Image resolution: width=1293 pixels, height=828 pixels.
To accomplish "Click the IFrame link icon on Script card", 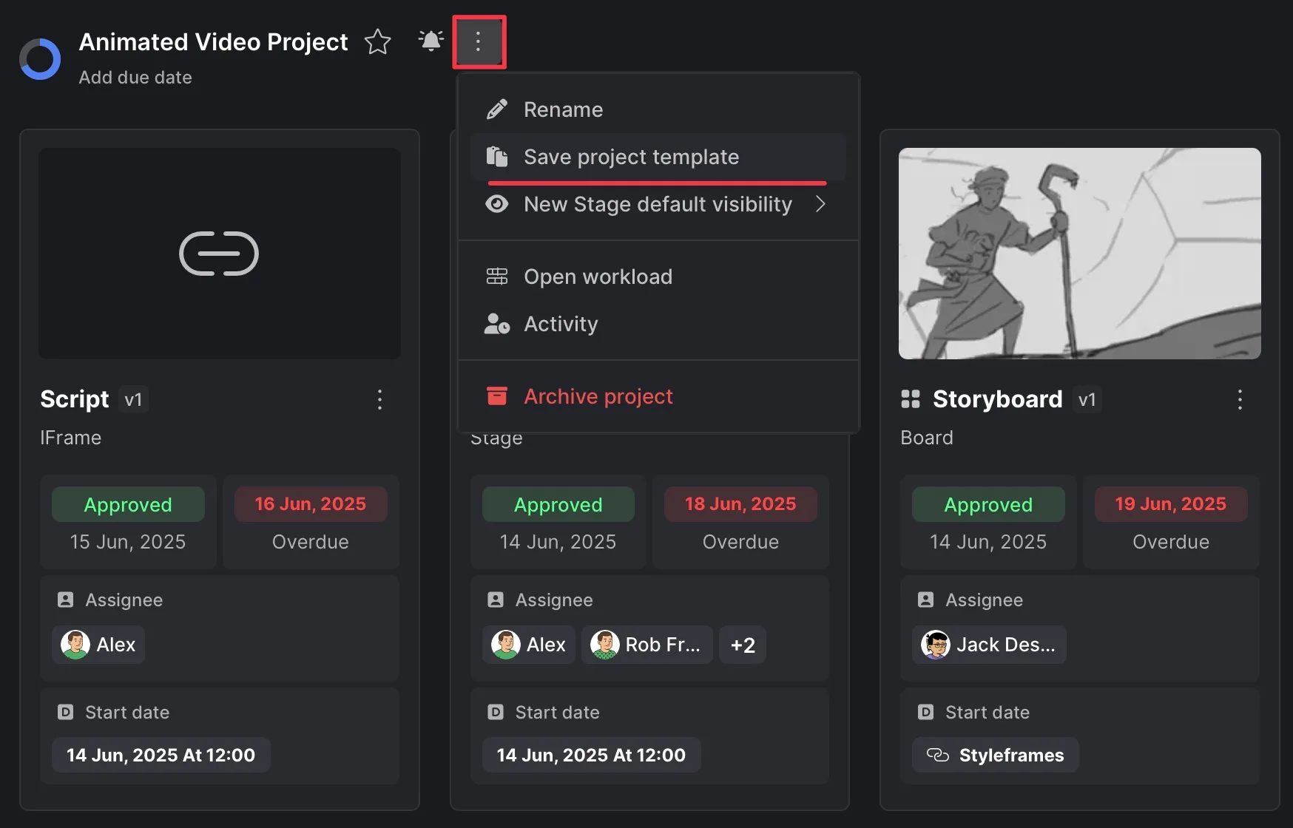I will click(x=219, y=254).
